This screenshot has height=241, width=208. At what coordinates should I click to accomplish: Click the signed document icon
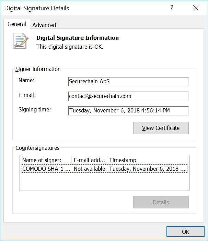pyautogui.click(x=21, y=41)
